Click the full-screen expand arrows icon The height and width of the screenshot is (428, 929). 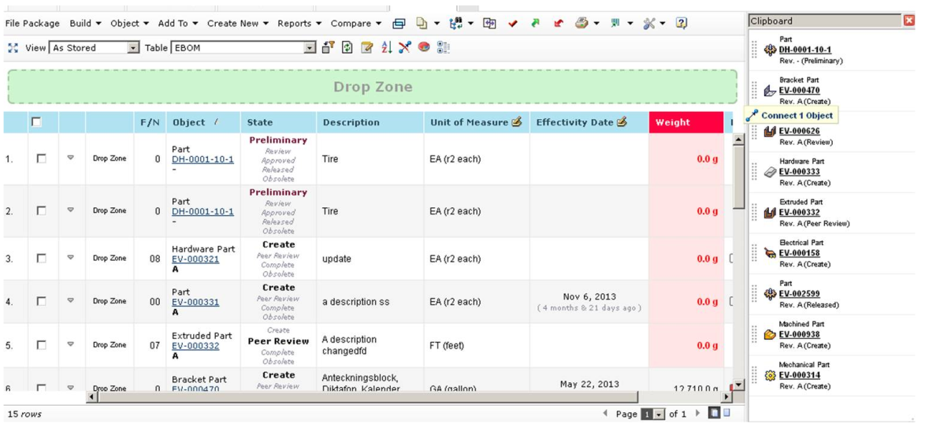[13, 48]
